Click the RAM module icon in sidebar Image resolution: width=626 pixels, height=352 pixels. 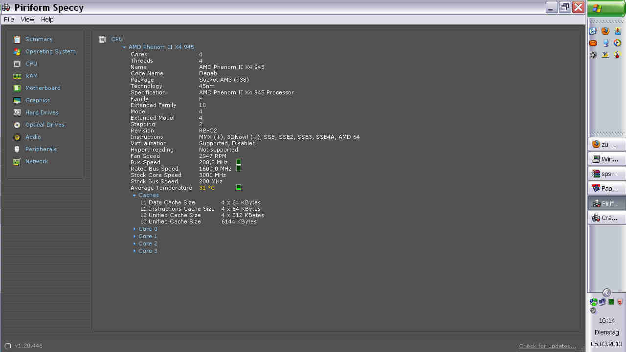click(x=17, y=76)
